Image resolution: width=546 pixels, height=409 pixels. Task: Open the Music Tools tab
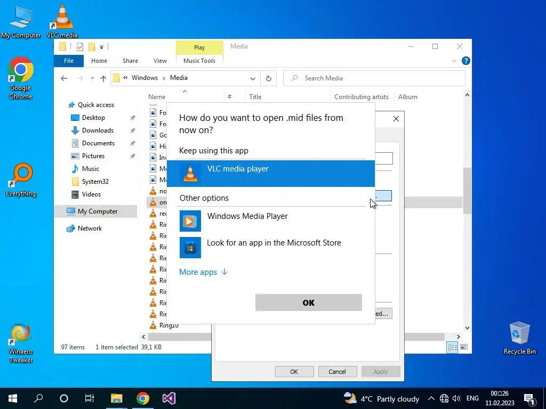coord(199,61)
